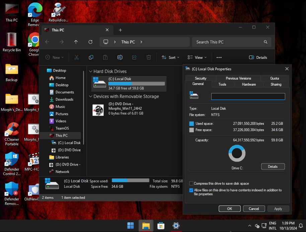The height and width of the screenshot is (232, 306).
Task: Click Cancel in Local Disk Properties
Action: click(254, 209)
